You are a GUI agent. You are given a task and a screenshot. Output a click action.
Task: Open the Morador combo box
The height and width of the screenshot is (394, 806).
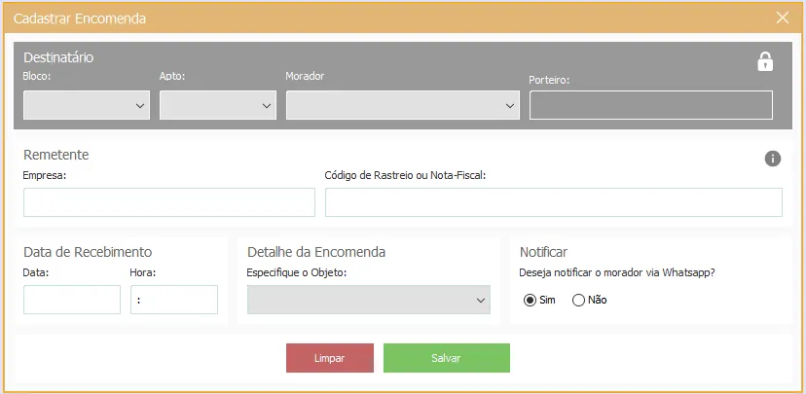tap(403, 105)
